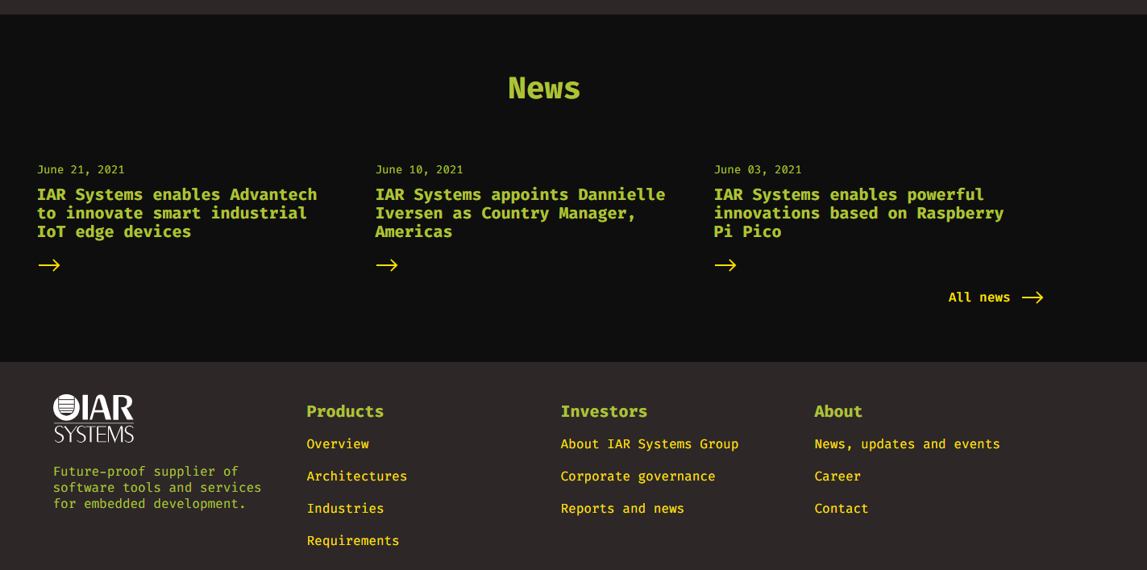Open the Industries footer link
The height and width of the screenshot is (570, 1147).
tap(346, 509)
